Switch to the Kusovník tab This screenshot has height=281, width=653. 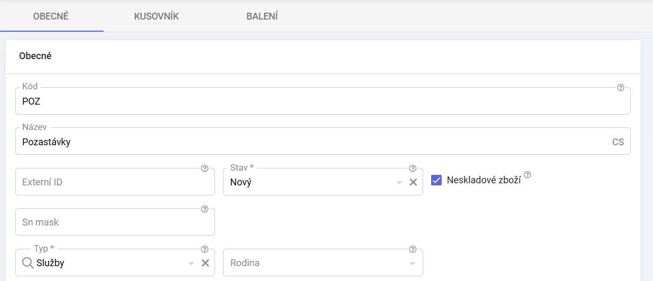pos(156,16)
